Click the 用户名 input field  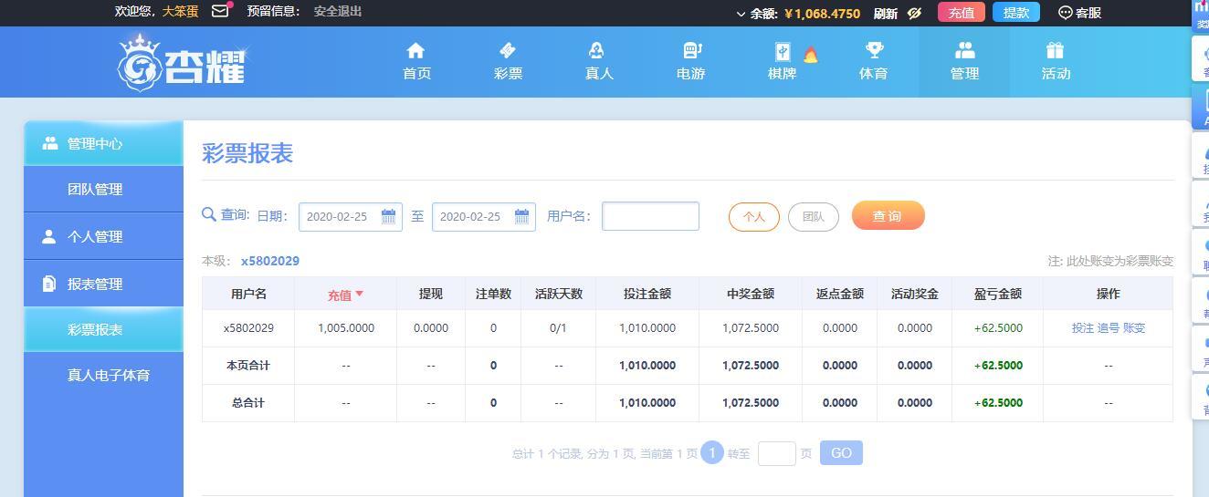coord(650,216)
